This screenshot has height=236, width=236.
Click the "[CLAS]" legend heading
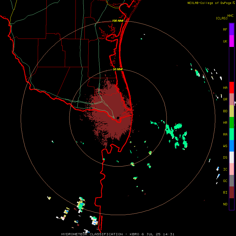222,18
